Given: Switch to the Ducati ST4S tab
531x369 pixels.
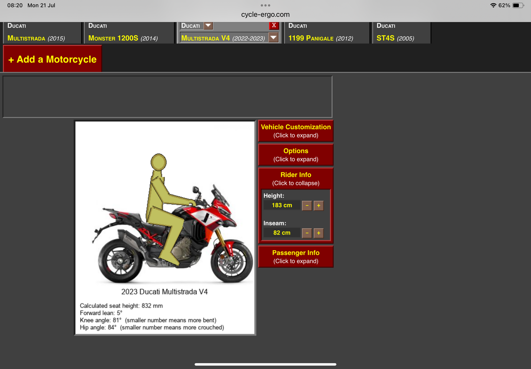Looking at the screenshot, I should coord(400,33).
